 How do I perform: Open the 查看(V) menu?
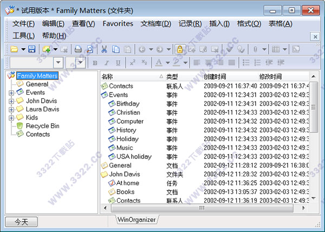[x=83, y=24]
